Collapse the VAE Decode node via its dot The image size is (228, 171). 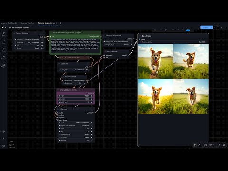point(105,52)
